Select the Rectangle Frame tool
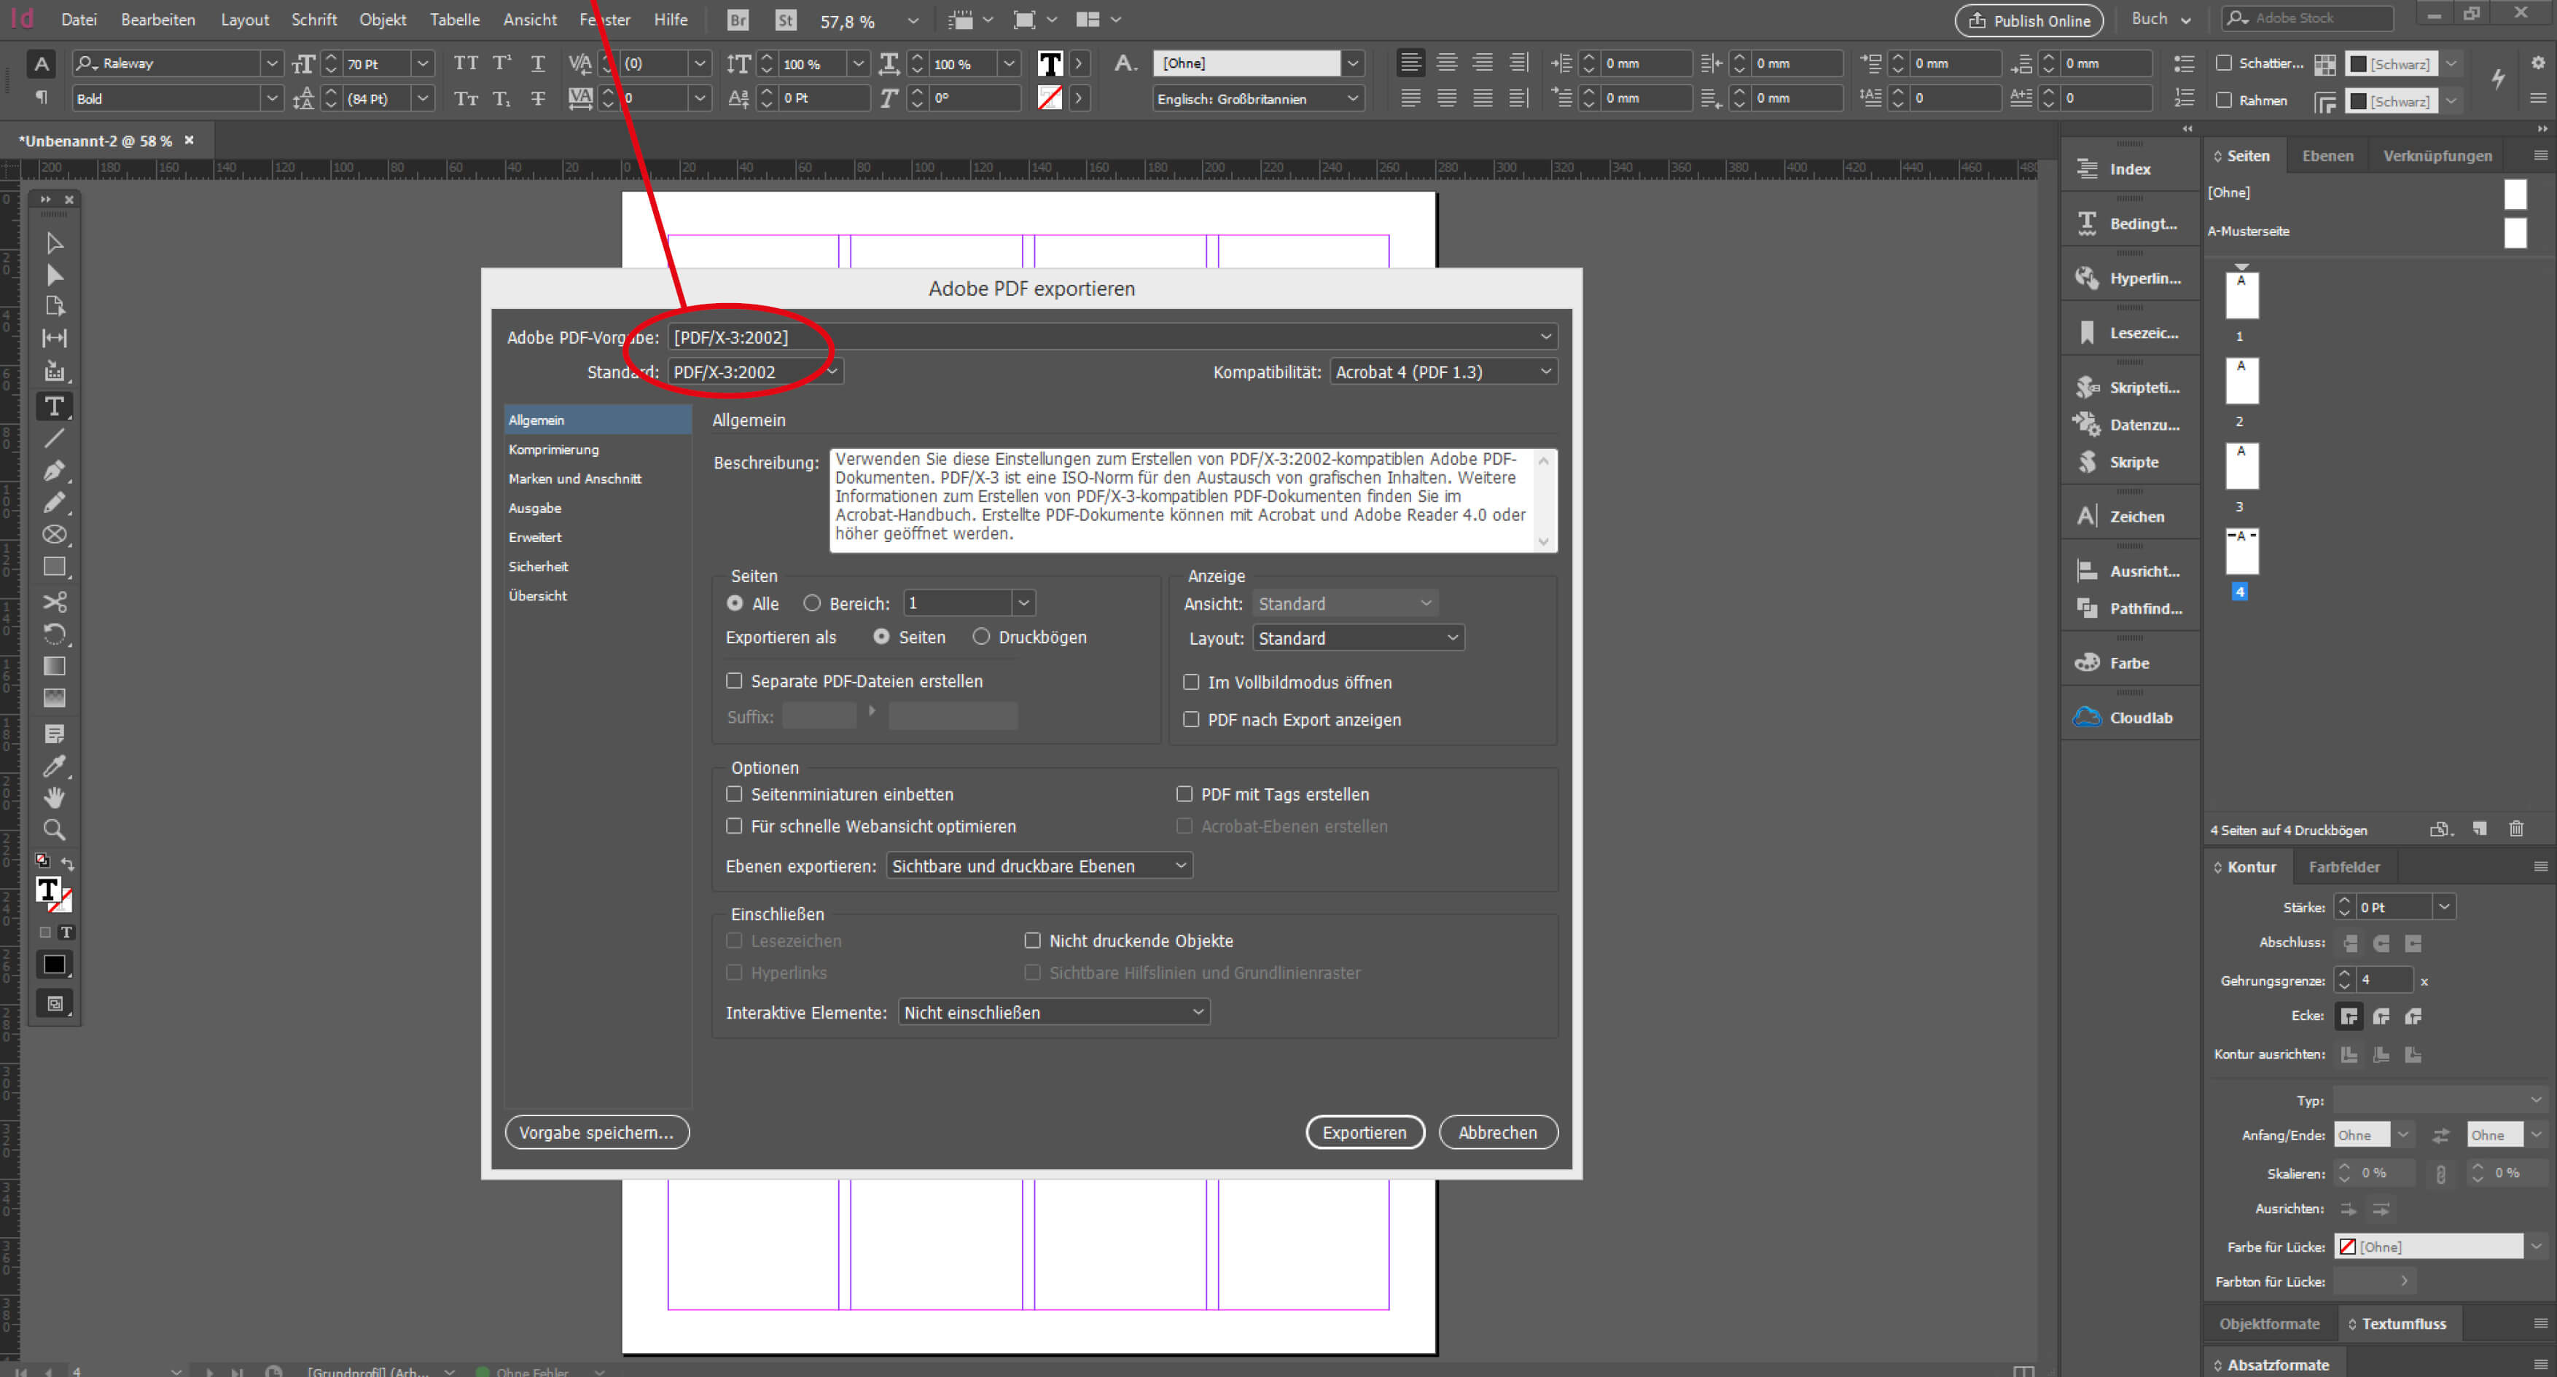Viewport: 2557px width, 1377px height. 55,535
